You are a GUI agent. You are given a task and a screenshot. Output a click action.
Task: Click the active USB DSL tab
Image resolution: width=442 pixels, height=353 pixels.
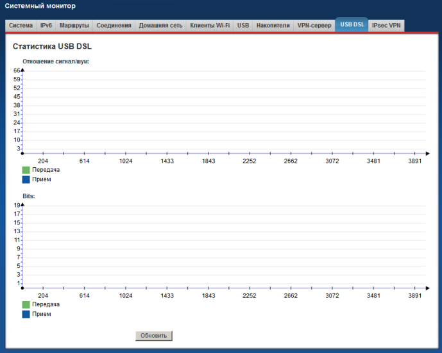click(352, 25)
